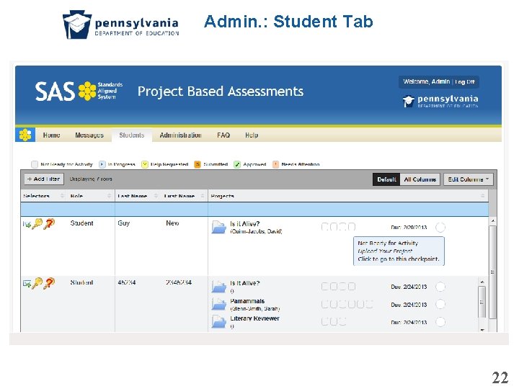Image resolution: width=519 pixels, height=389 pixels.
Task: Click the select icon for student 45234
Action: click(27, 284)
